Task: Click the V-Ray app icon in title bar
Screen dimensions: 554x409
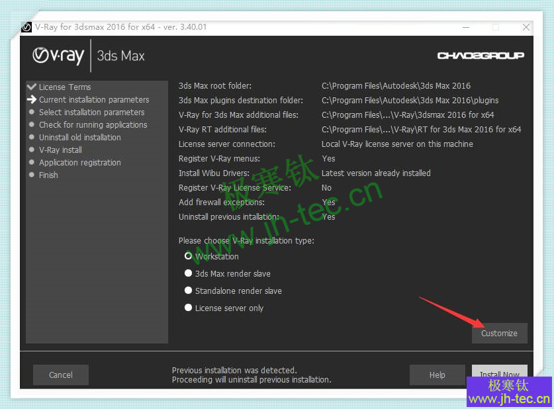Action: (26, 27)
